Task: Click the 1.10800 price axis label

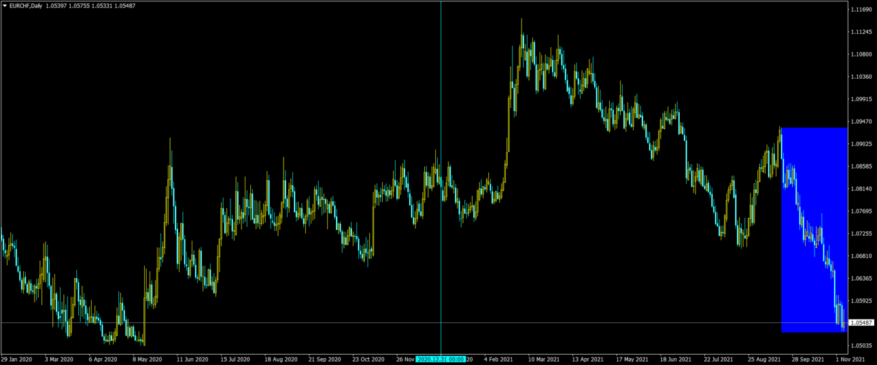Action: point(861,54)
